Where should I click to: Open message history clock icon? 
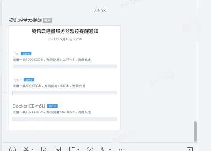(x=190, y=149)
